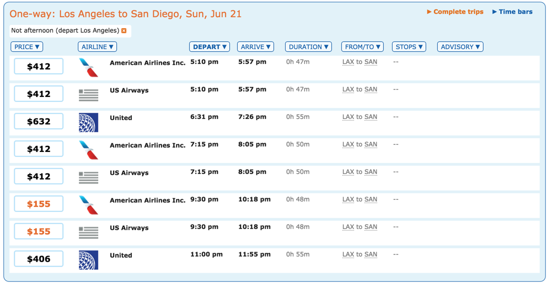Screen dimensions: 547x283
Task: Click American Airlines logo on 7:15 pm flight
Action: click(88, 150)
